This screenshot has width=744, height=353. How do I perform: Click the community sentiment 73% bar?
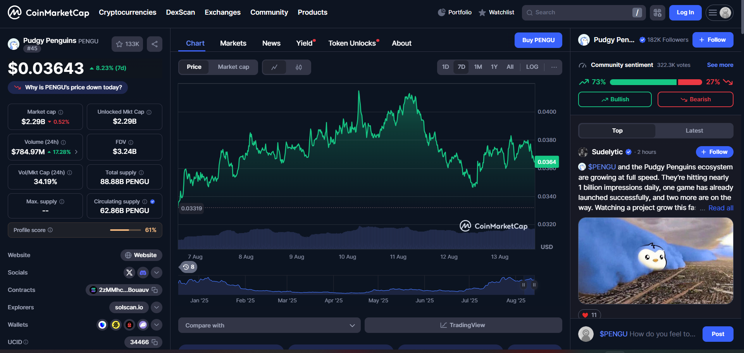pos(643,82)
